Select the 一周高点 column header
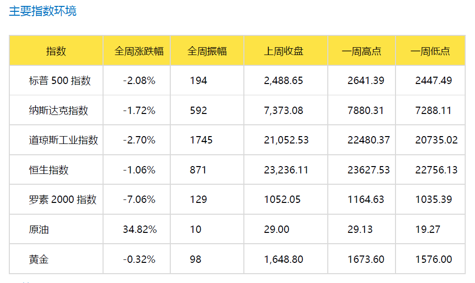This screenshot has width=475, height=283. [362, 51]
